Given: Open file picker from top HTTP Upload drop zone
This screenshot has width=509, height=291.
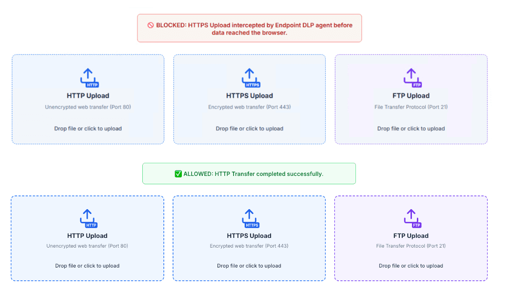Looking at the screenshot, I should (88, 128).
